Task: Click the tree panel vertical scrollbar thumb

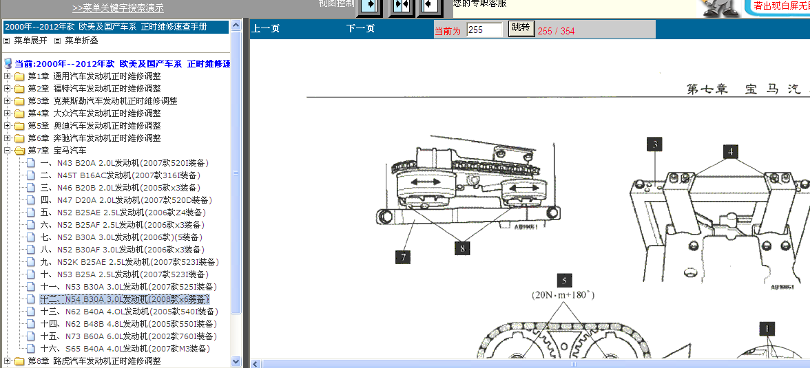Action: (x=236, y=173)
